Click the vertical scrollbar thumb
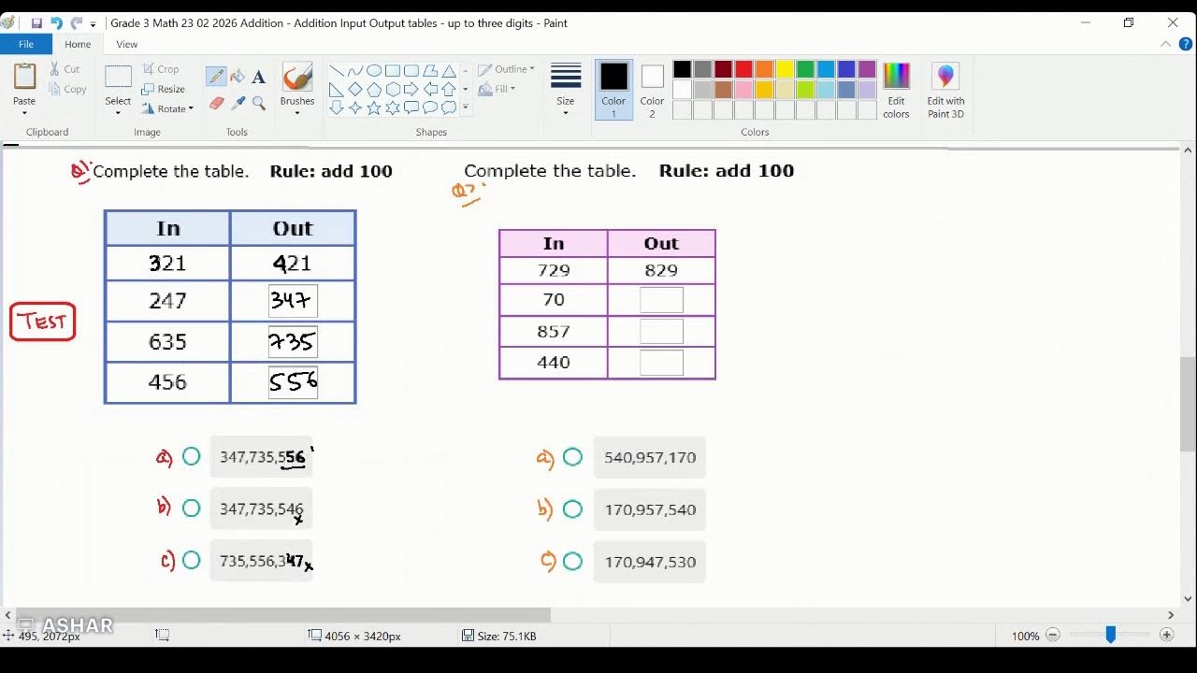The height and width of the screenshot is (673, 1197). [1188, 404]
